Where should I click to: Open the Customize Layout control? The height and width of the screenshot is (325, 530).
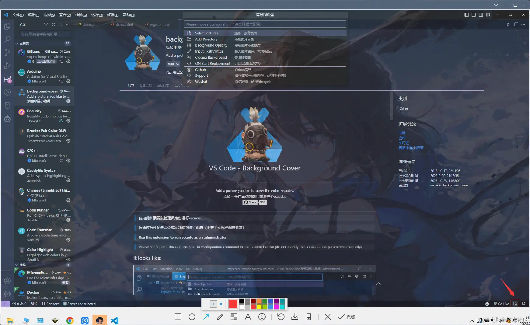coord(488,15)
